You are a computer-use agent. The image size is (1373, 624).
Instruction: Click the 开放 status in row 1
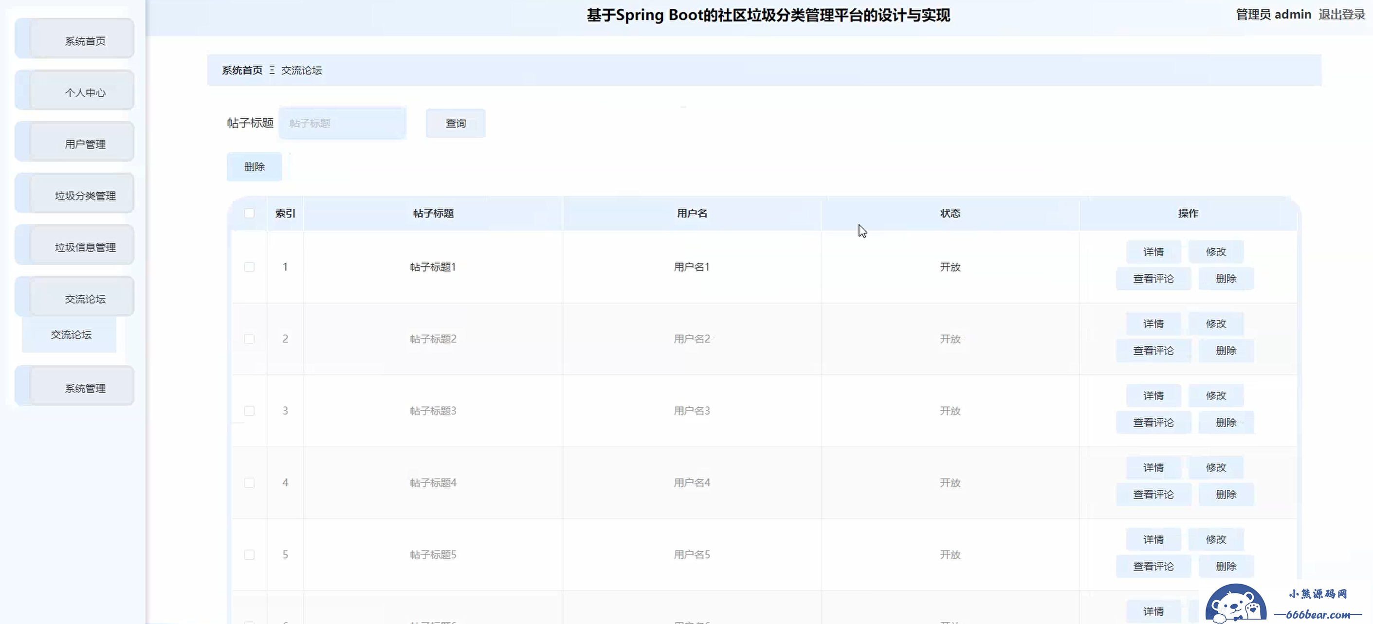[951, 267]
